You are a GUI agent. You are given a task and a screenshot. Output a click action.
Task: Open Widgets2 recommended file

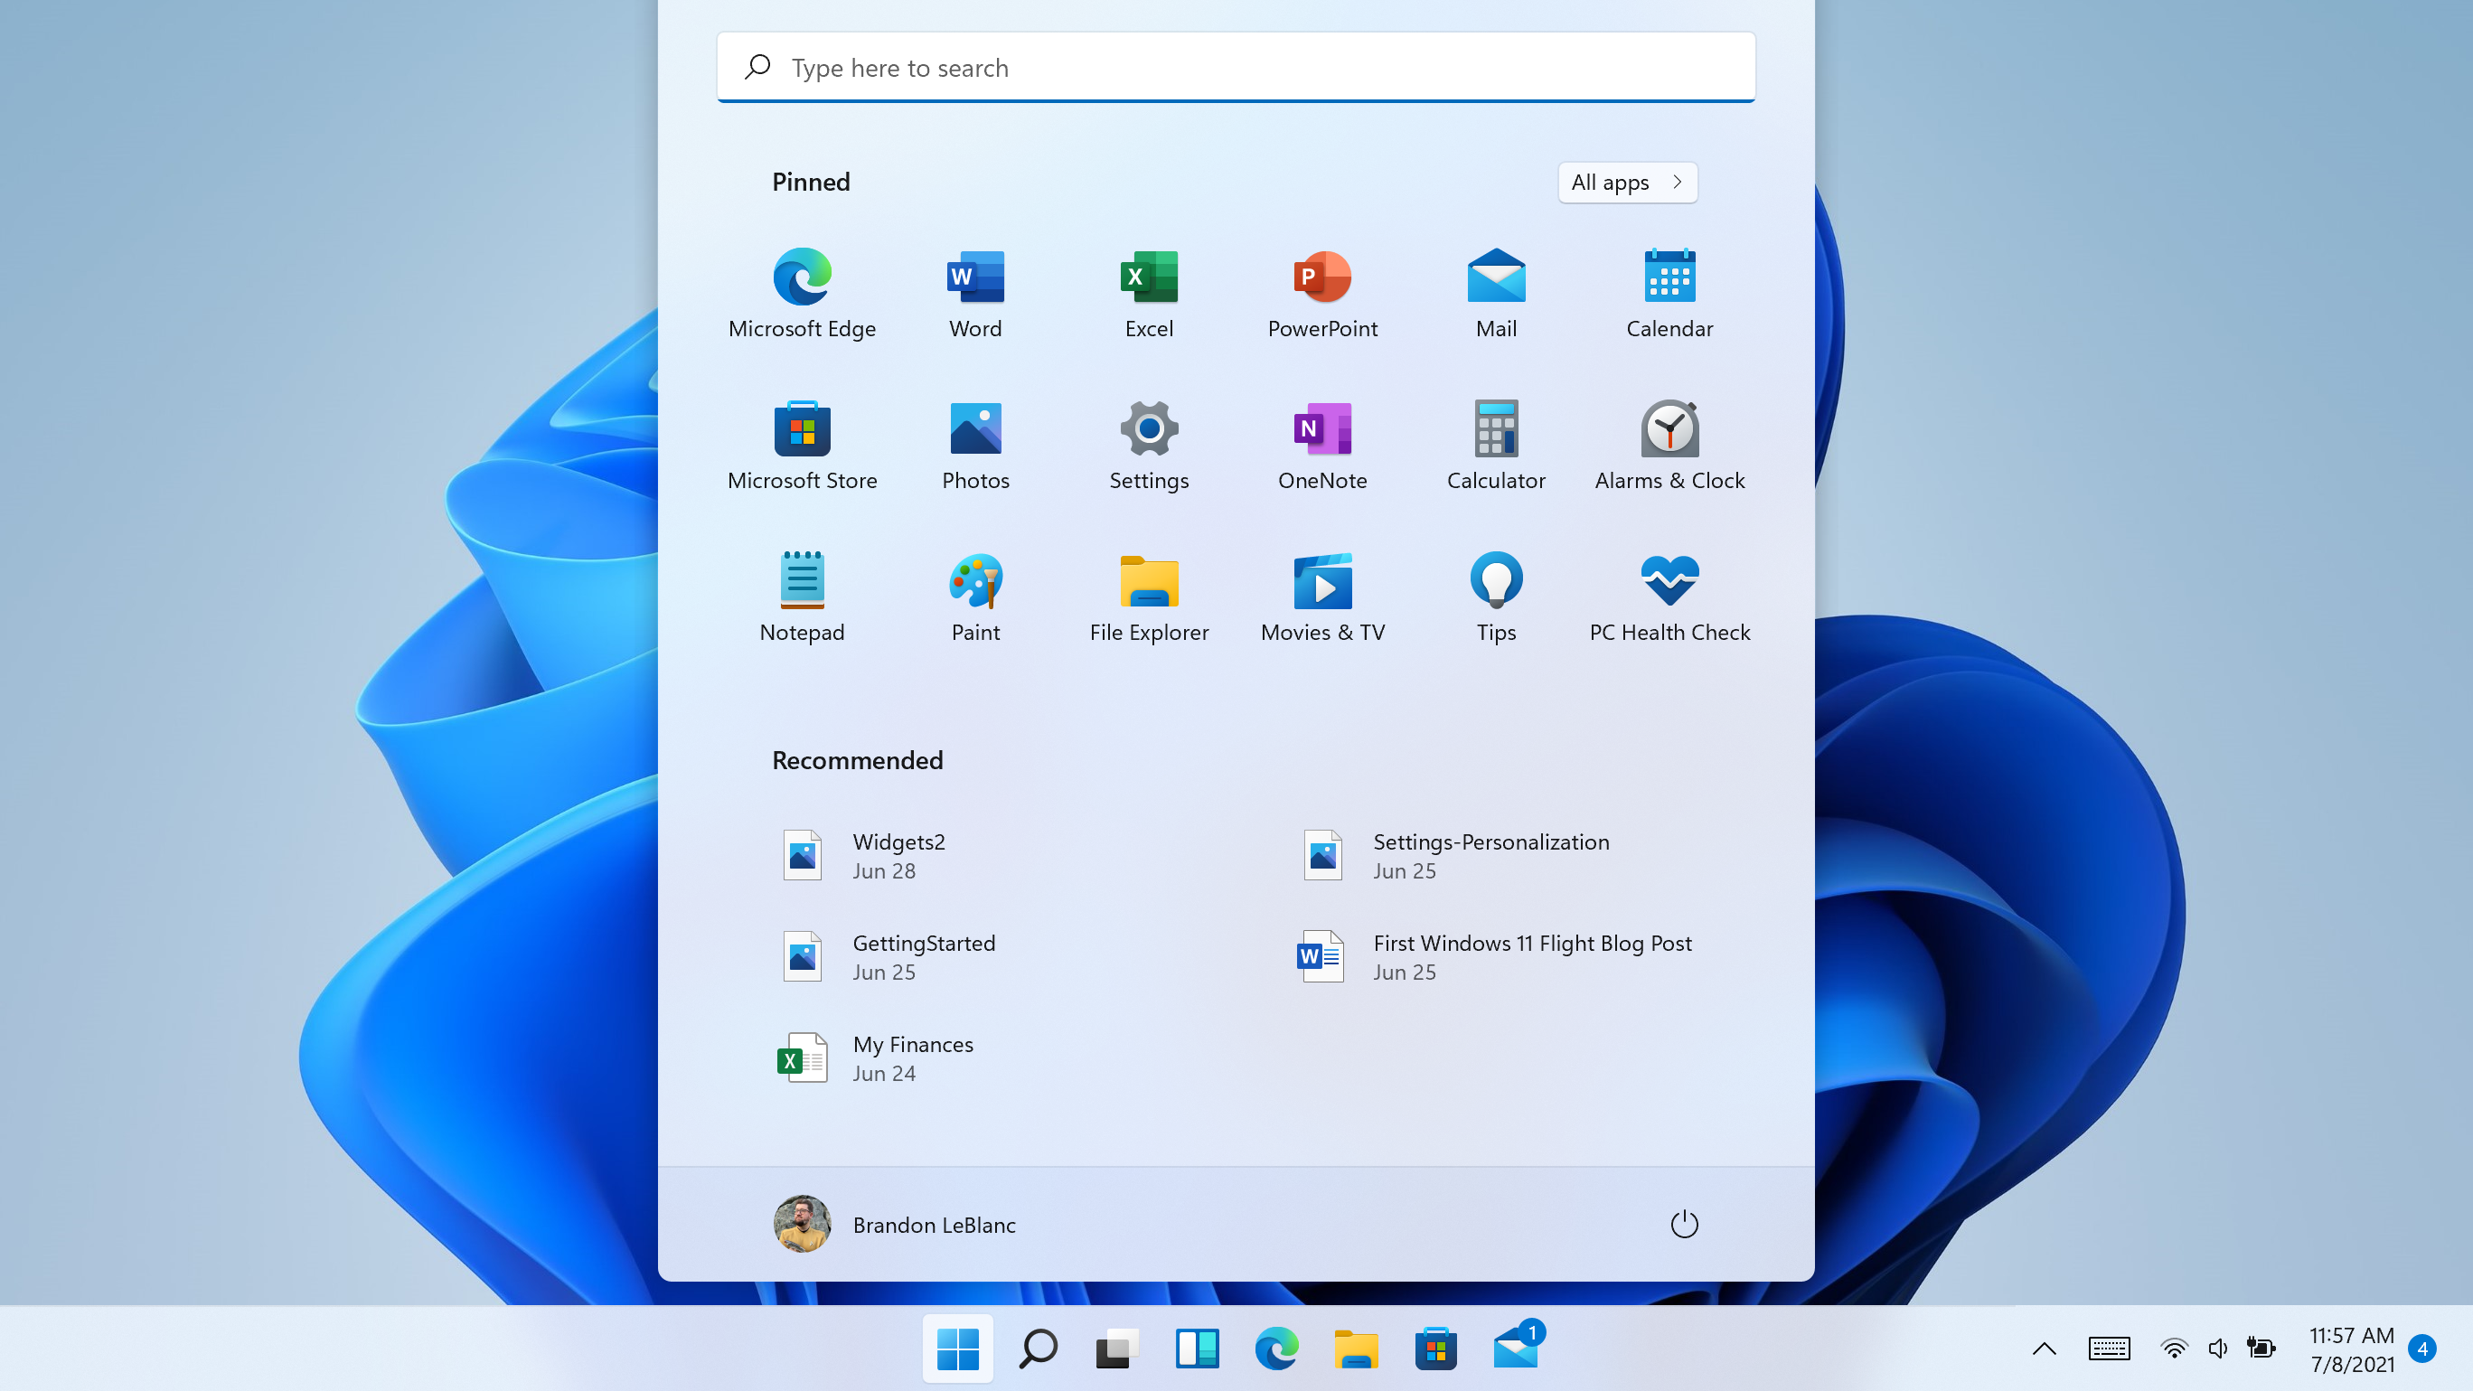pyautogui.click(x=898, y=854)
